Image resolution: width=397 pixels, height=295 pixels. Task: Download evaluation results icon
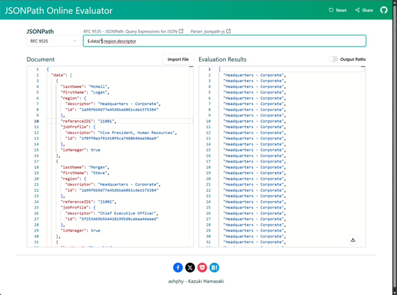(x=353, y=240)
